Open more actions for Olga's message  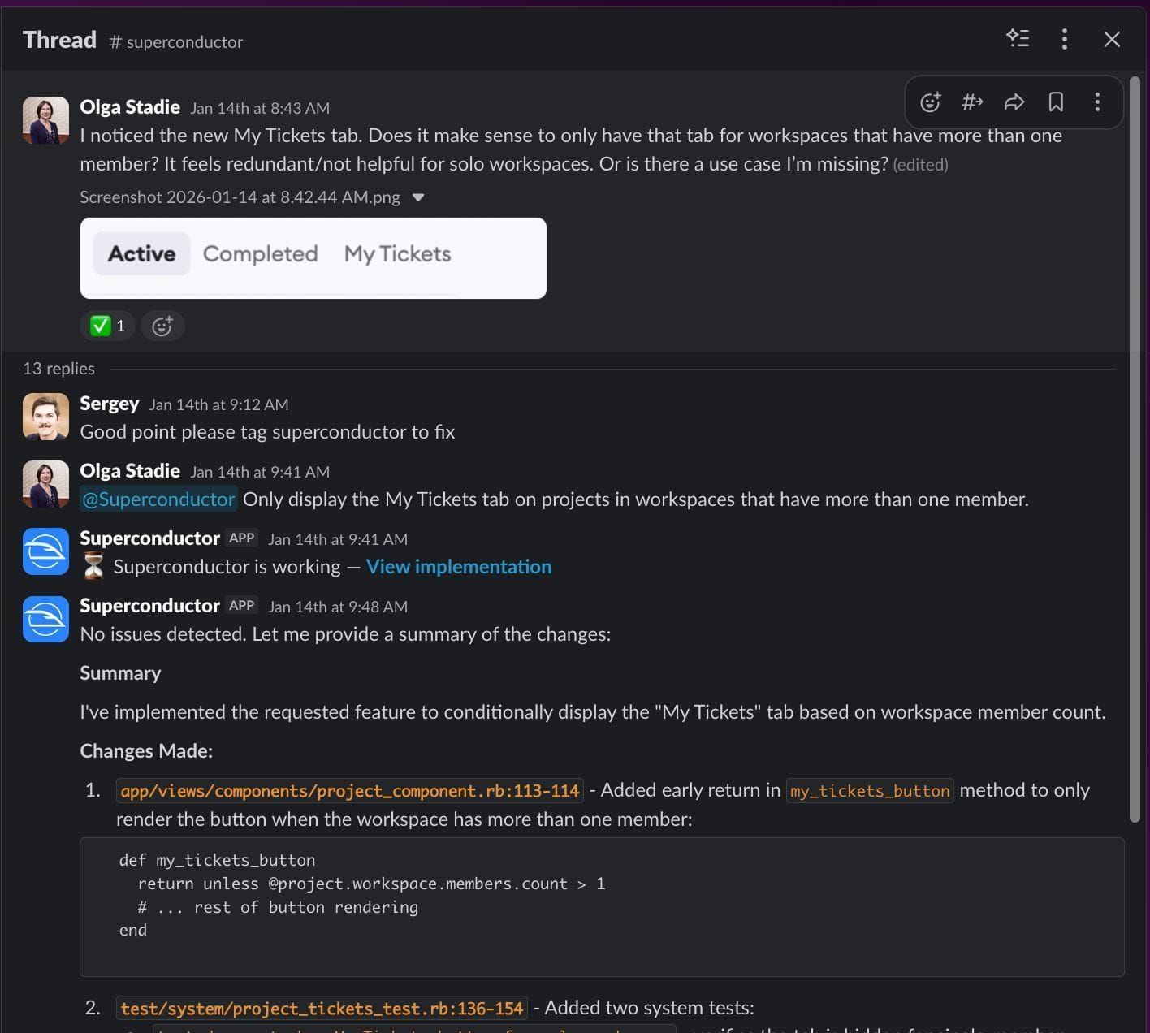pyautogui.click(x=1097, y=102)
